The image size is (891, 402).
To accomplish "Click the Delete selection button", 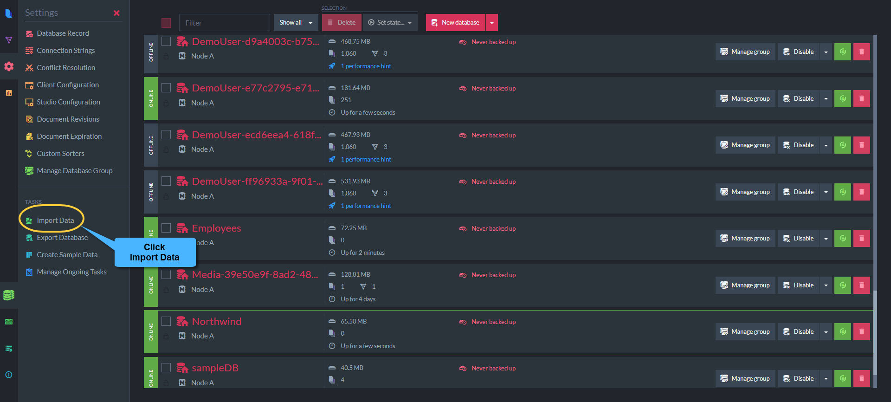I will click(342, 22).
